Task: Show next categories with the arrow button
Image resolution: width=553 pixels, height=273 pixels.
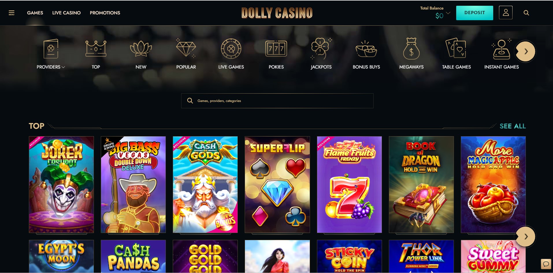Action: coord(526,52)
